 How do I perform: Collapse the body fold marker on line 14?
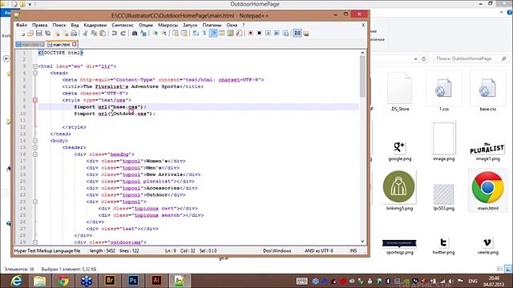35,141
